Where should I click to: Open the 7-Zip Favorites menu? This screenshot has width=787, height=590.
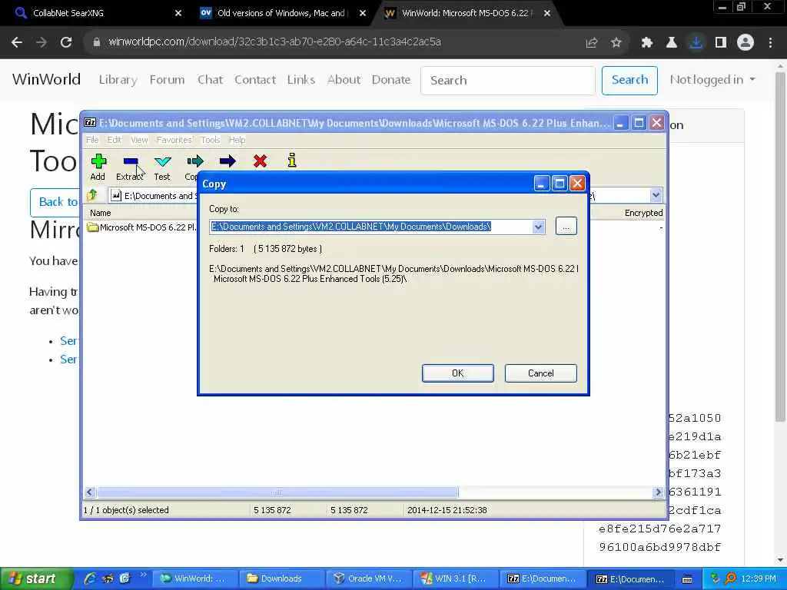pyautogui.click(x=174, y=140)
